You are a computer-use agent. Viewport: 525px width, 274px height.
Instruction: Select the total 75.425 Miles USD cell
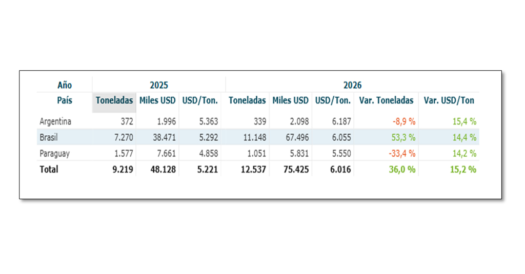tap(296, 169)
